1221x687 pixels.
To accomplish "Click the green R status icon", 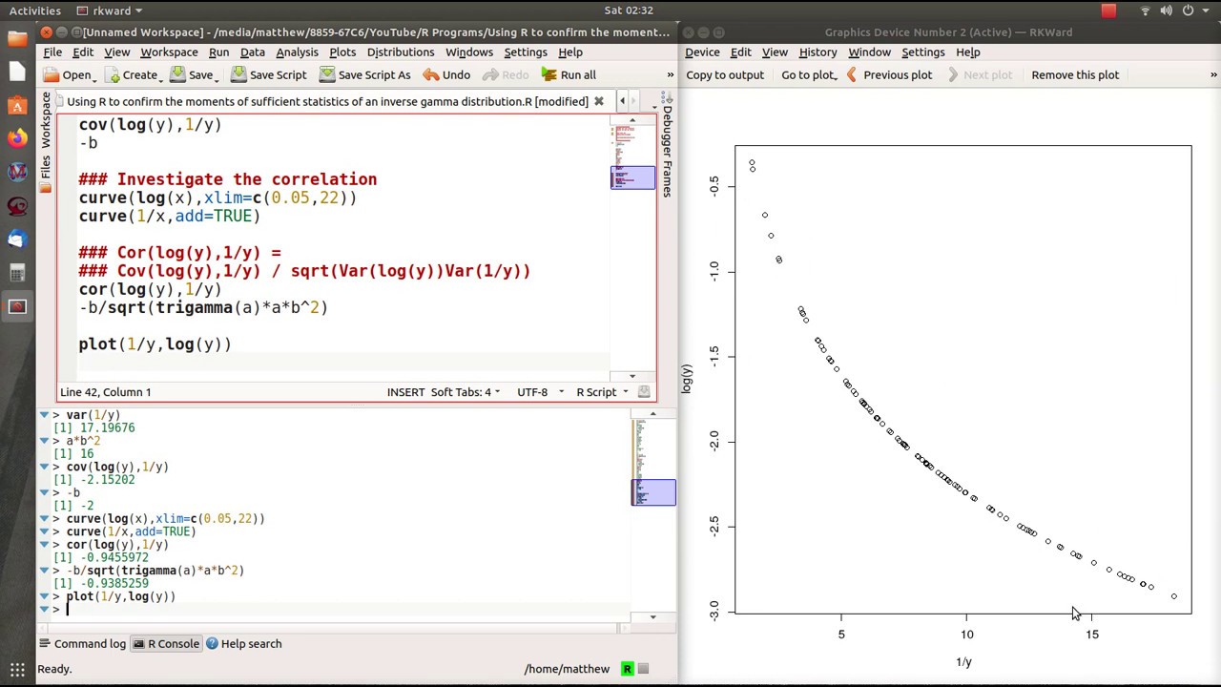I will point(628,669).
